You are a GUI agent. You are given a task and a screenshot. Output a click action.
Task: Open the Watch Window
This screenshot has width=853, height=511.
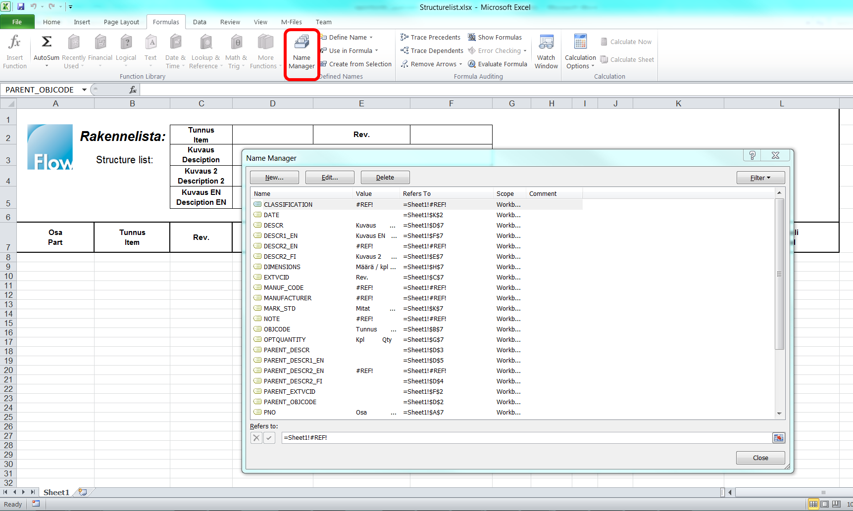click(x=546, y=51)
